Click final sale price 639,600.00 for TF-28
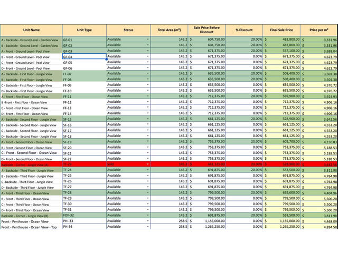338x253 pixels. (x=281, y=192)
